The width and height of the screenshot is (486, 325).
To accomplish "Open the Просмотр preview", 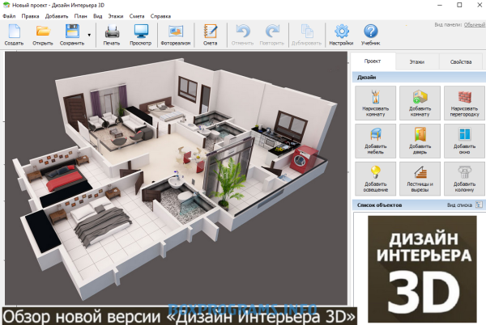I will 140,35.
